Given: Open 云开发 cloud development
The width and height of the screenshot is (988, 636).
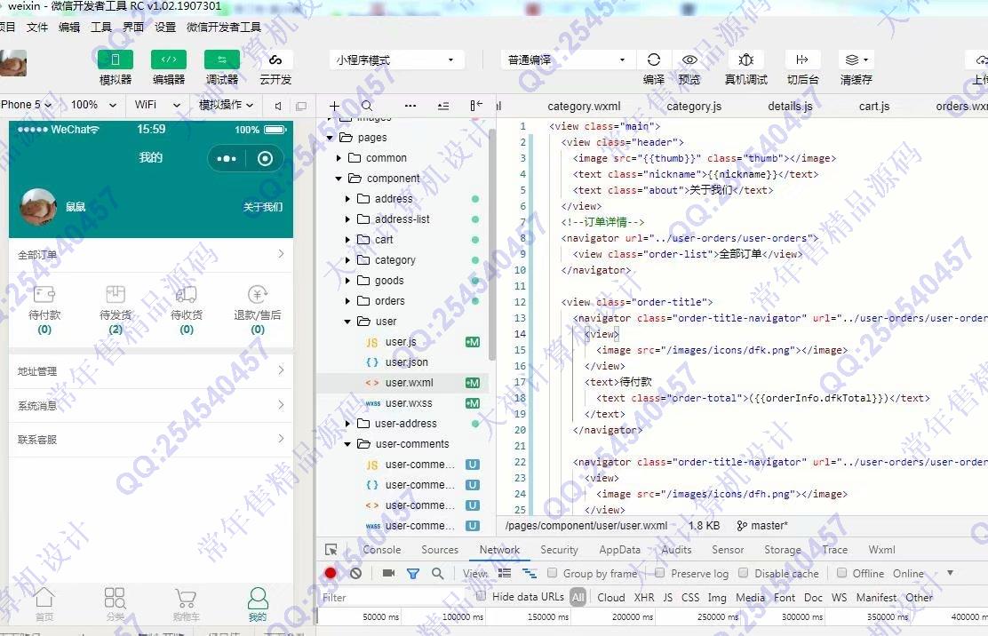Looking at the screenshot, I should (275, 60).
